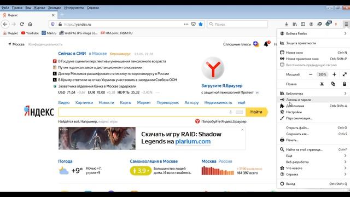Expand the Что нового submenu

tap(313, 168)
